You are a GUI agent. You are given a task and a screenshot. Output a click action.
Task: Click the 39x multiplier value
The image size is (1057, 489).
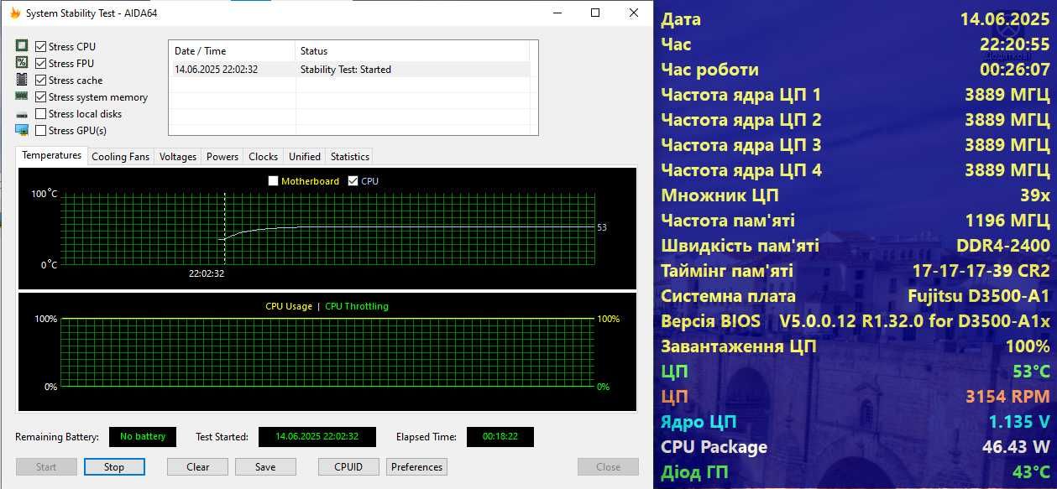pos(1034,195)
